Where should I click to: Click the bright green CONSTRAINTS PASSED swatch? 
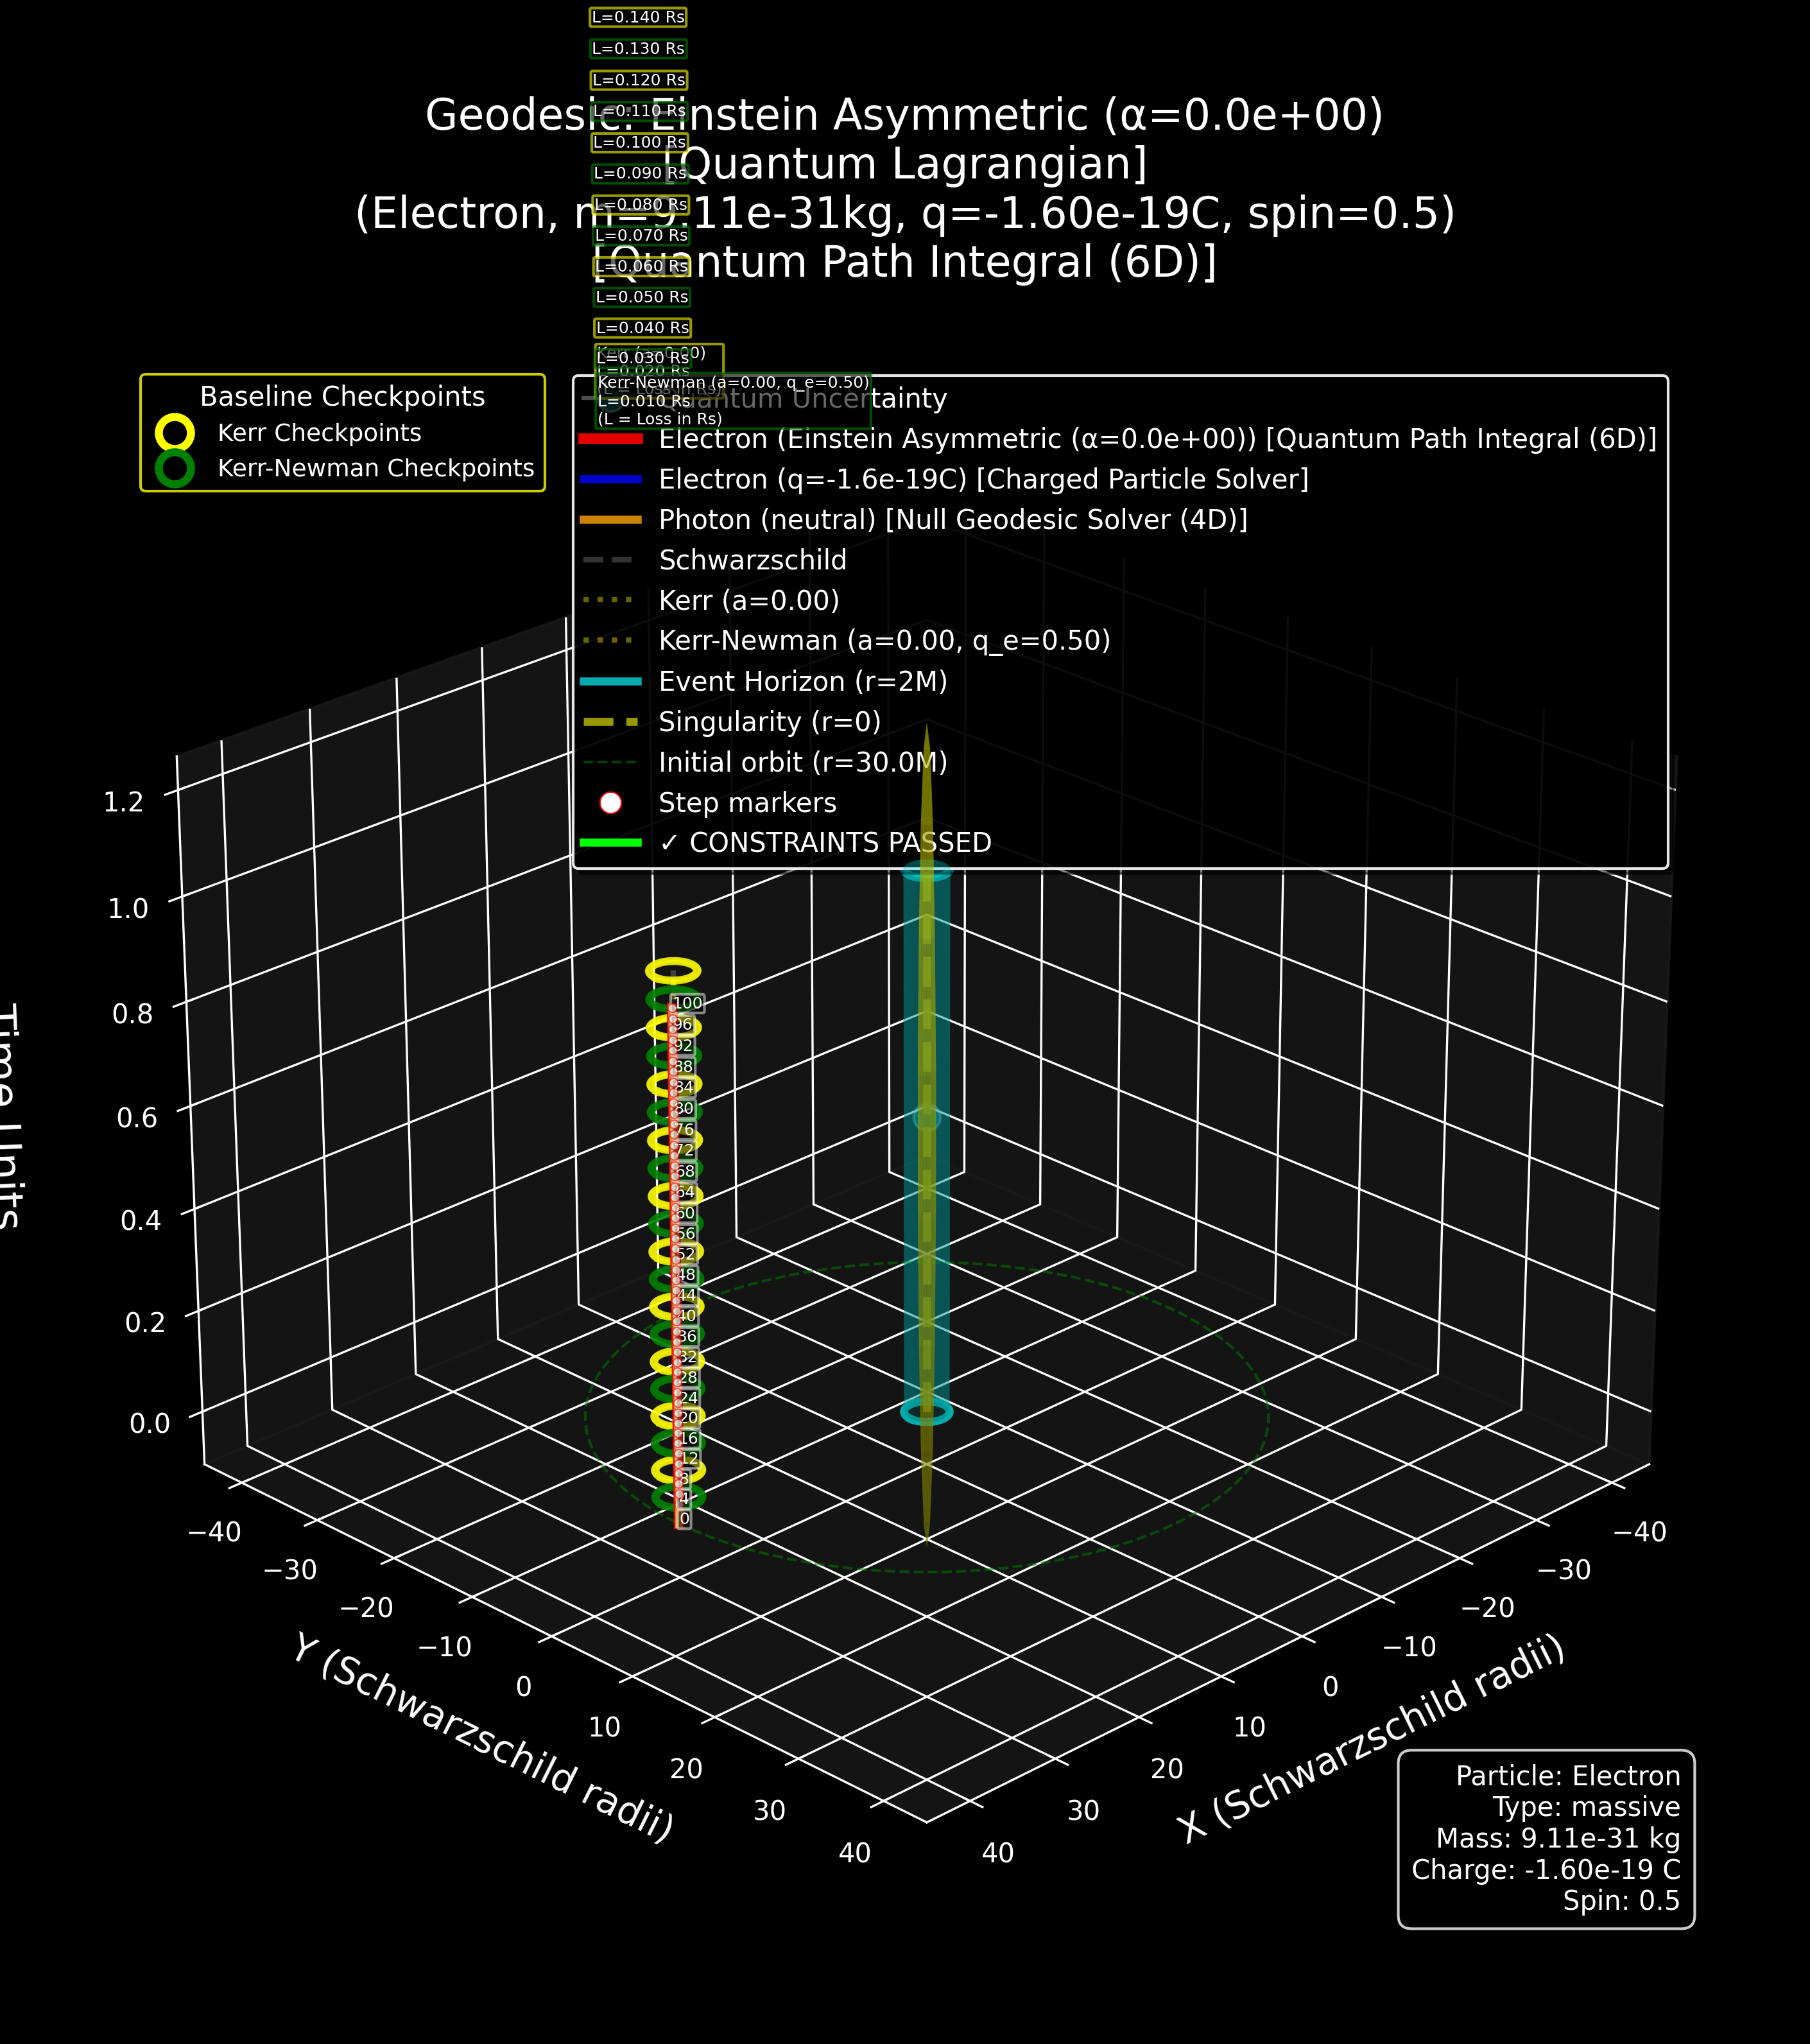point(610,843)
